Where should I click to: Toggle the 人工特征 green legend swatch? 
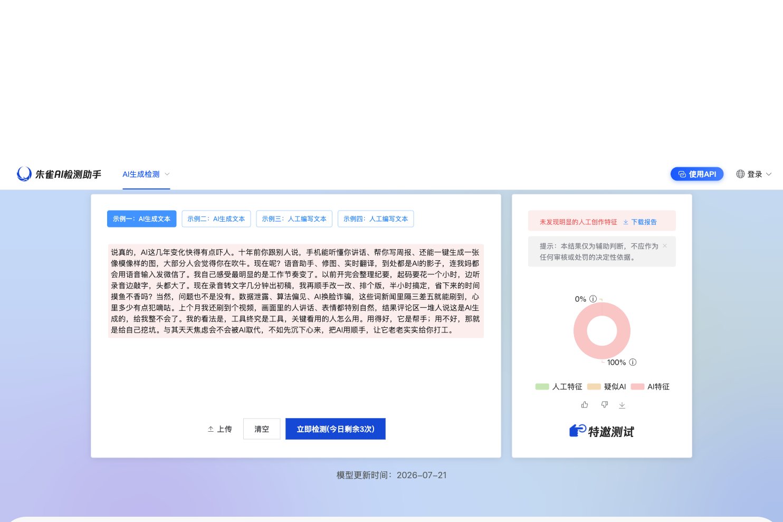(542, 387)
